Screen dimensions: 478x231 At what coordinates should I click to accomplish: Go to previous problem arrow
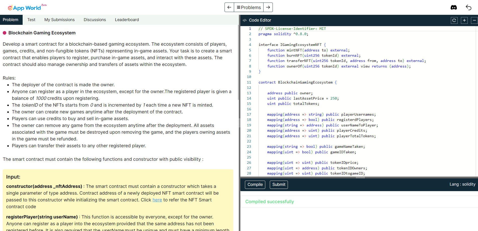coord(229,7)
